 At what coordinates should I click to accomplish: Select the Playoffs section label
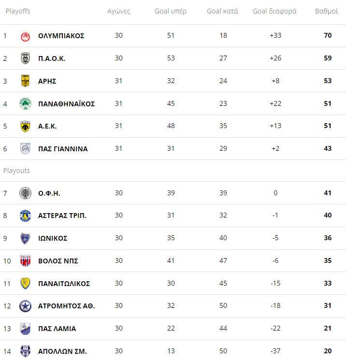coord(18,11)
